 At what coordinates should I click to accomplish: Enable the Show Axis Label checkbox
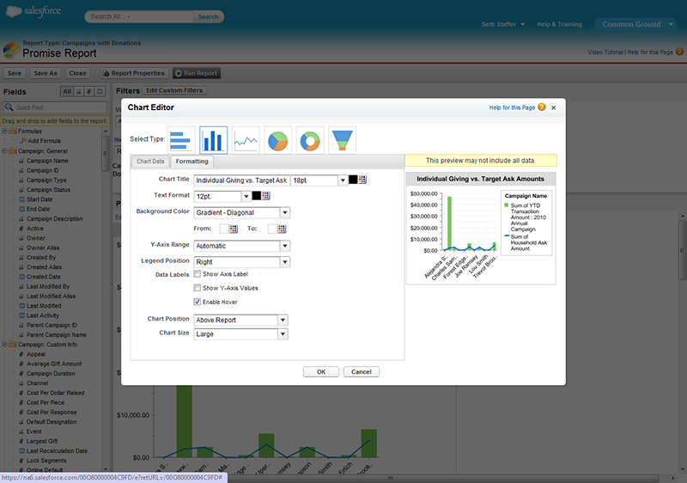click(x=198, y=273)
